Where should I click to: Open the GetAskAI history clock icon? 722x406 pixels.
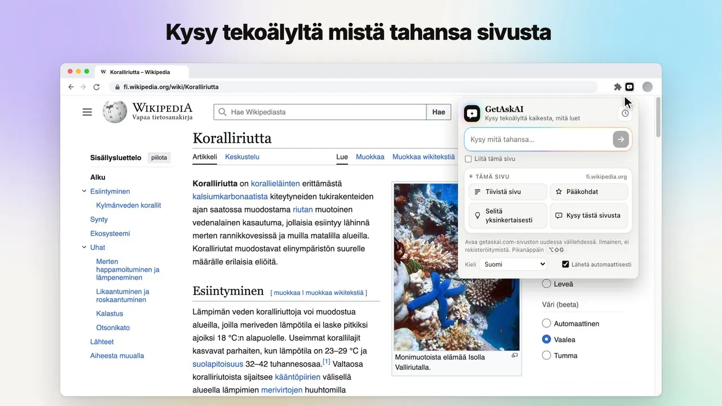tap(625, 113)
